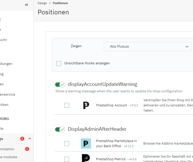The height and width of the screenshot is (162, 193).
Task: Collapse the Design menu section chevron
Action: click(x=30, y=139)
